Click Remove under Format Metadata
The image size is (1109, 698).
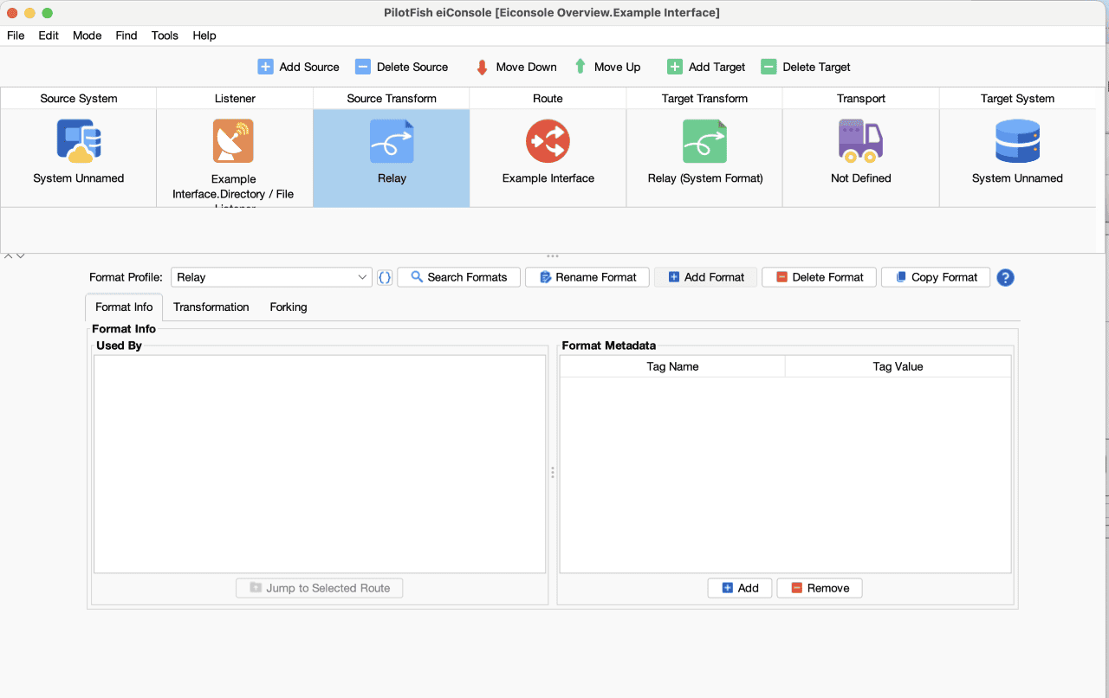click(820, 588)
